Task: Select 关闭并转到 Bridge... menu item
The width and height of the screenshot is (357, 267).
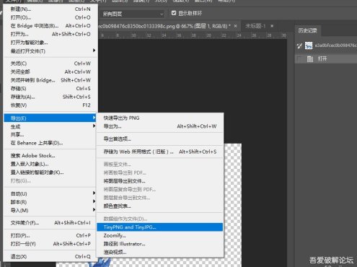Action: point(50,80)
